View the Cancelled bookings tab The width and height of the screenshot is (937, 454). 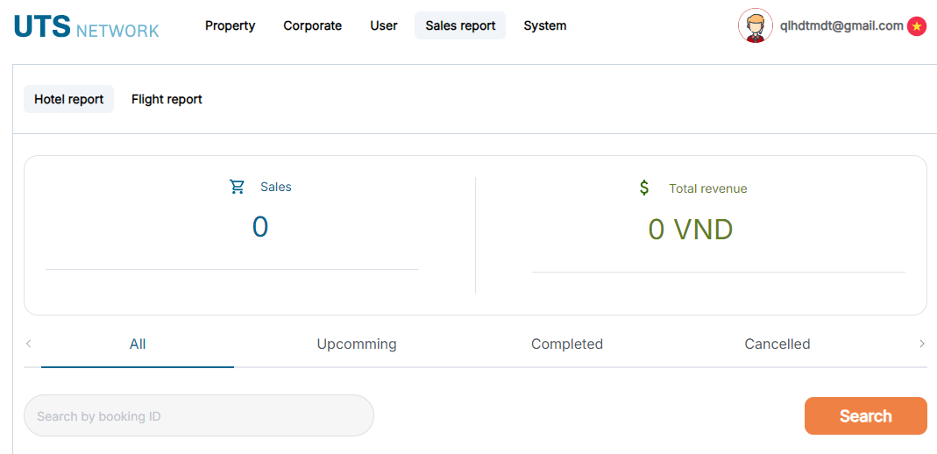click(777, 344)
